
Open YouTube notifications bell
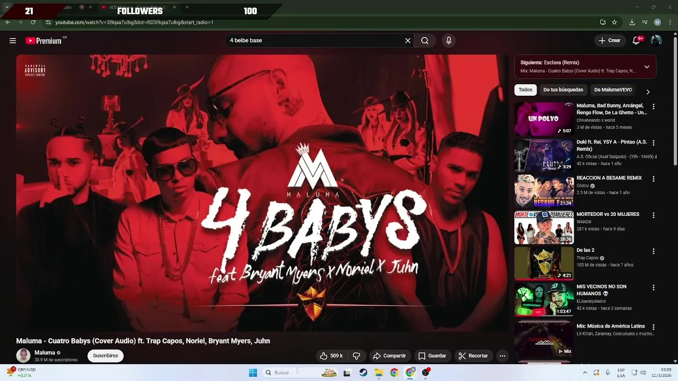637,41
